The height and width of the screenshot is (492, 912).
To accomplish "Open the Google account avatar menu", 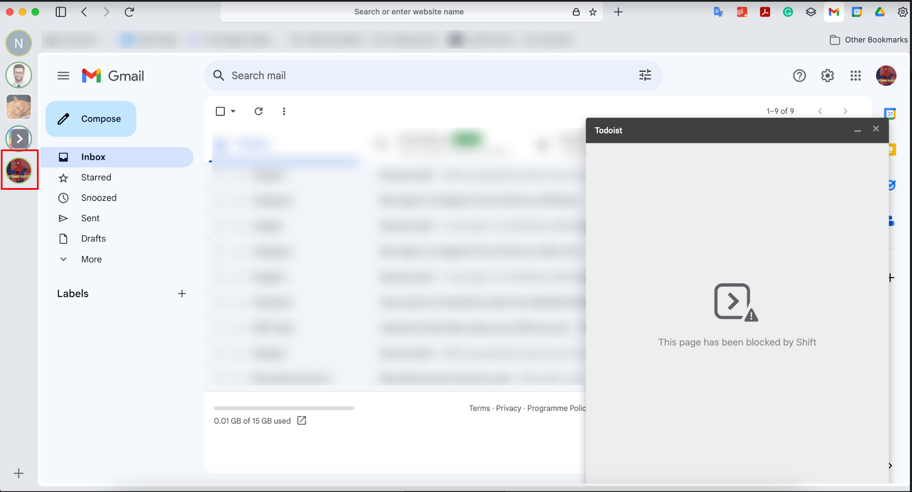I will [886, 76].
